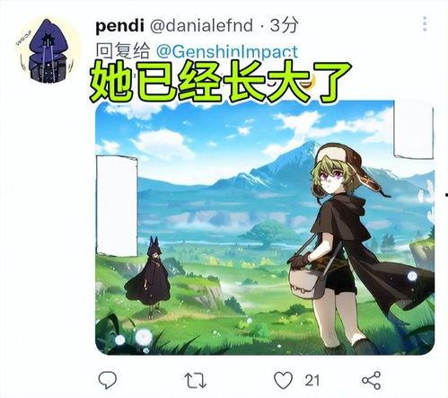Screen dimensions: 448x398
Task: Click the 回复给 reply label
Action: pyautogui.click(x=123, y=51)
